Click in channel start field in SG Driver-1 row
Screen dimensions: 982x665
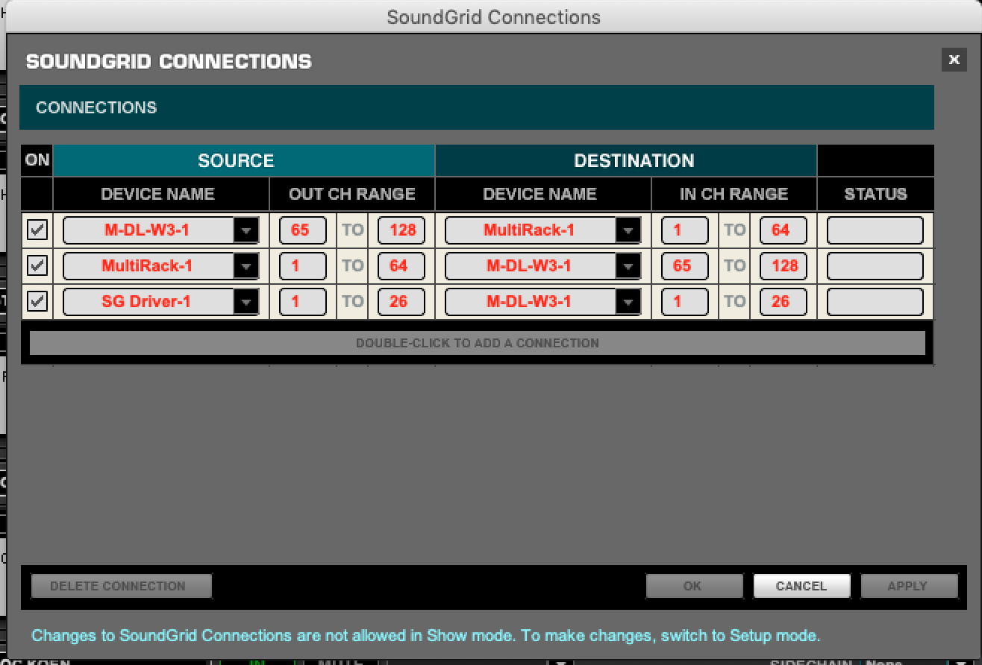[685, 302]
